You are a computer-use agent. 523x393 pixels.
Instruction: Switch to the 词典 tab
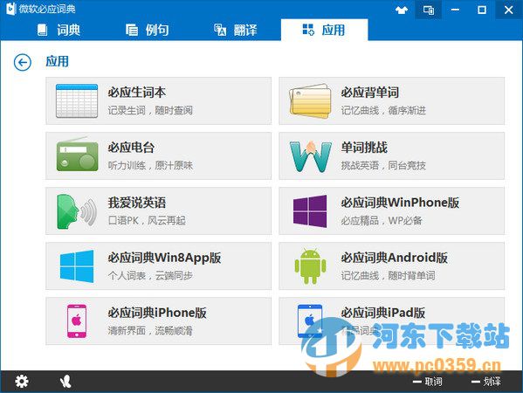pyautogui.click(x=58, y=30)
